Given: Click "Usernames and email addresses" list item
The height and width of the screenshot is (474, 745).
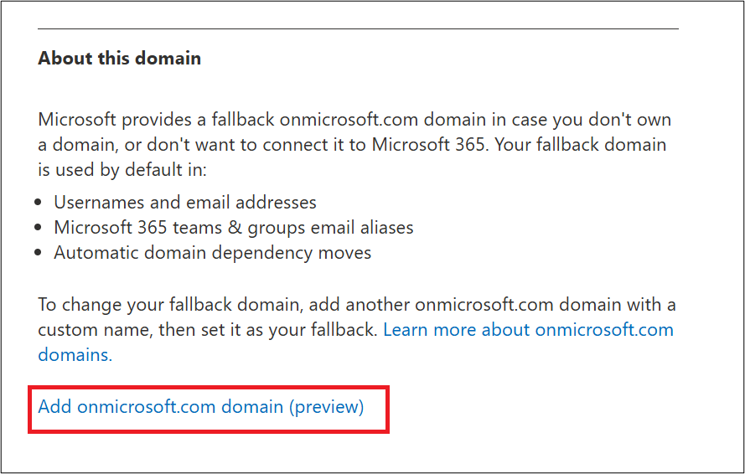Looking at the screenshot, I should 184,202.
